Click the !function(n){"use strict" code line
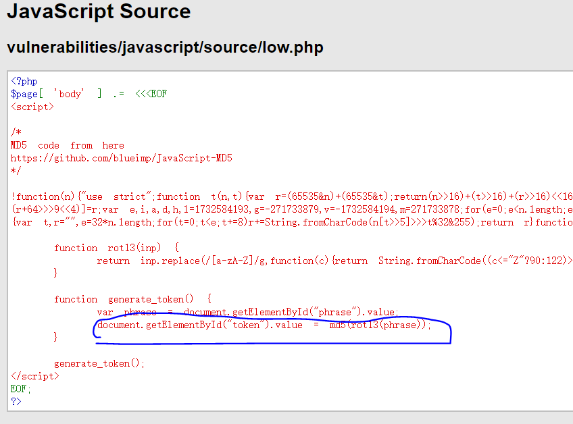Viewport: 573px width, 424px height. pos(292,196)
